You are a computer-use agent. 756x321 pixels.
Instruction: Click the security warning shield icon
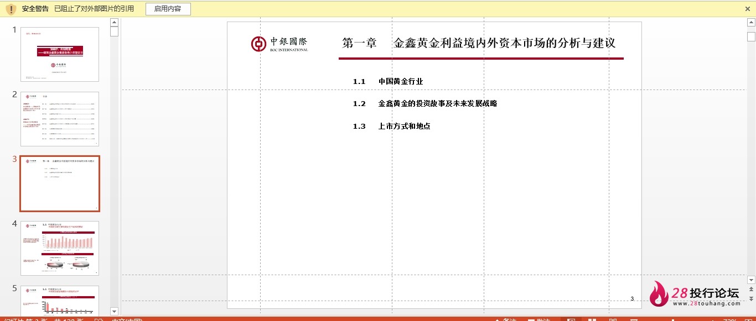(x=11, y=9)
